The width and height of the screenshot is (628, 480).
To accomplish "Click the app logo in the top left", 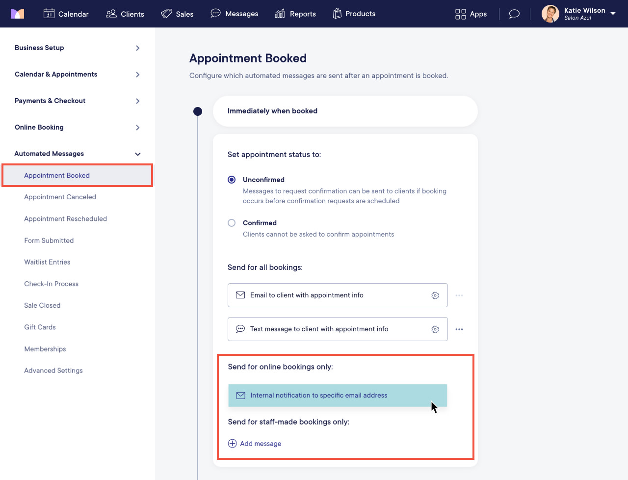I will tap(17, 14).
